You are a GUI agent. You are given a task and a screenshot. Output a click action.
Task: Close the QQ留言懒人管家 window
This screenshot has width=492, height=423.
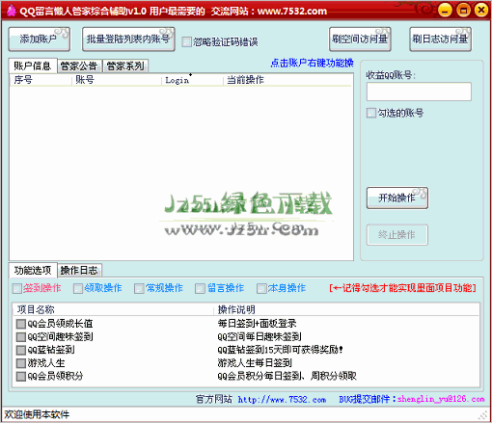[481, 10]
